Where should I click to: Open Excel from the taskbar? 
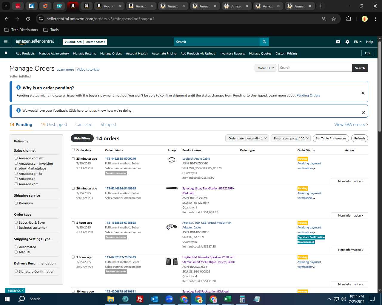[228, 299]
